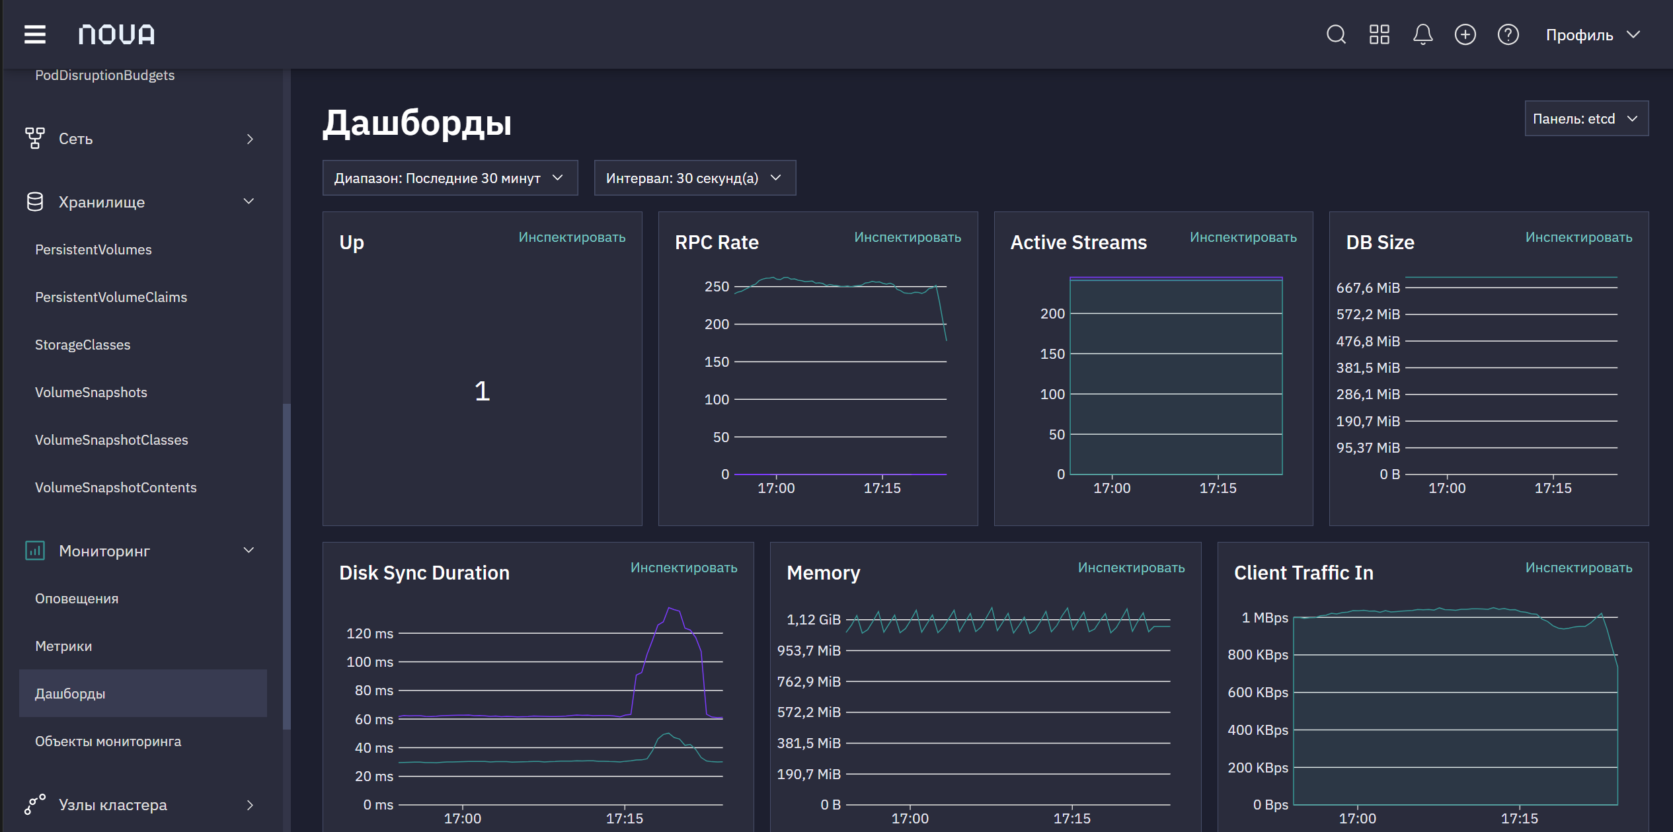Inspect the Memory panel

click(x=1131, y=568)
